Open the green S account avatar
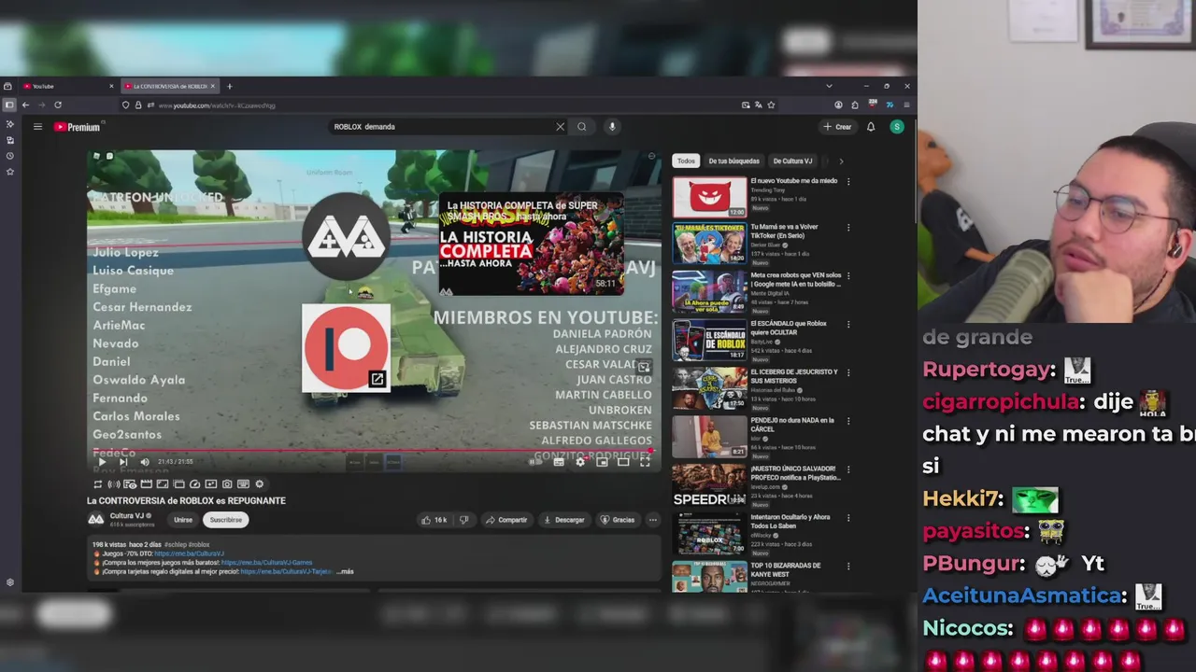The height and width of the screenshot is (672, 1196). click(897, 127)
